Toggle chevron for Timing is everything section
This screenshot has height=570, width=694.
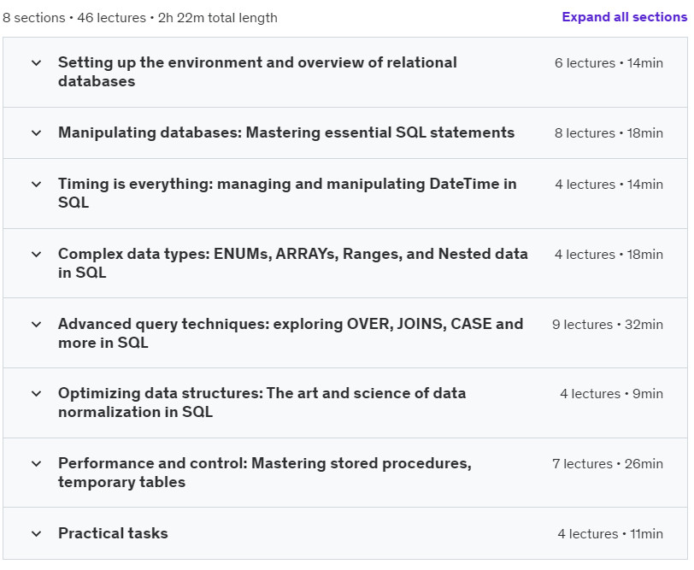tap(37, 185)
